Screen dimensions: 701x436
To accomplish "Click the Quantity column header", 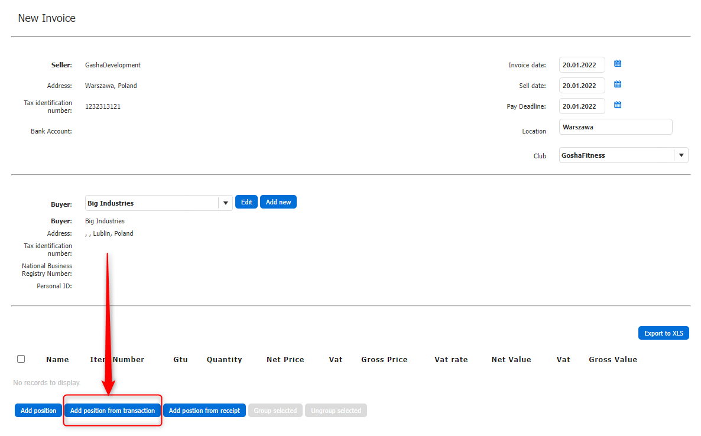I will (x=224, y=359).
